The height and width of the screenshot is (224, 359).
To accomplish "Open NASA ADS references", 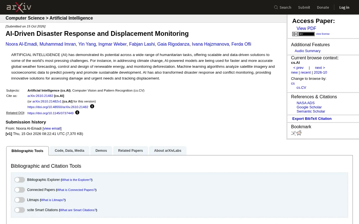I will click(x=306, y=103).
